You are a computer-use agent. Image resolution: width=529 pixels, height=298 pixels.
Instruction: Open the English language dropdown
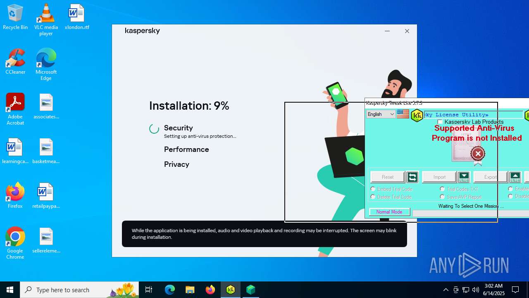pyautogui.click(x=381, y=114)
